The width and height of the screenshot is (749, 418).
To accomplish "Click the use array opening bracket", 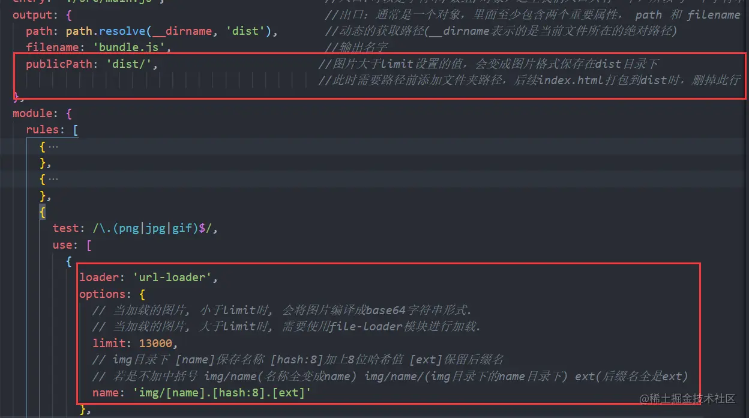I will tap(88, 244).
